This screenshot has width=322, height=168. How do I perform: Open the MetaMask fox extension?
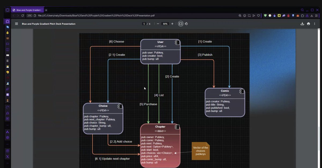(x=298, y=16)
